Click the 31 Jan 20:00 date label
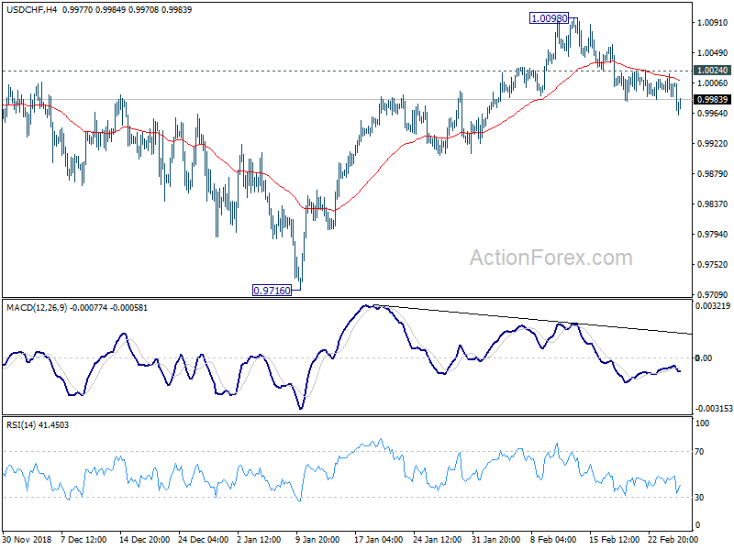The height and width of the screenshot is (550, 734). (x=495, y=539)
